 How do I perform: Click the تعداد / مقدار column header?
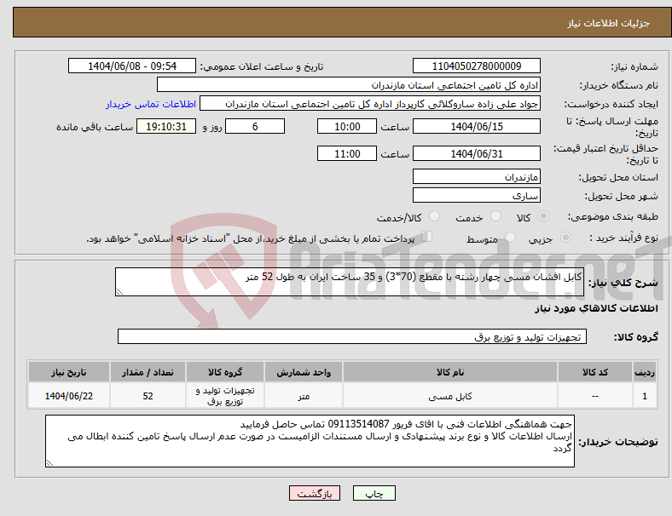148,372
